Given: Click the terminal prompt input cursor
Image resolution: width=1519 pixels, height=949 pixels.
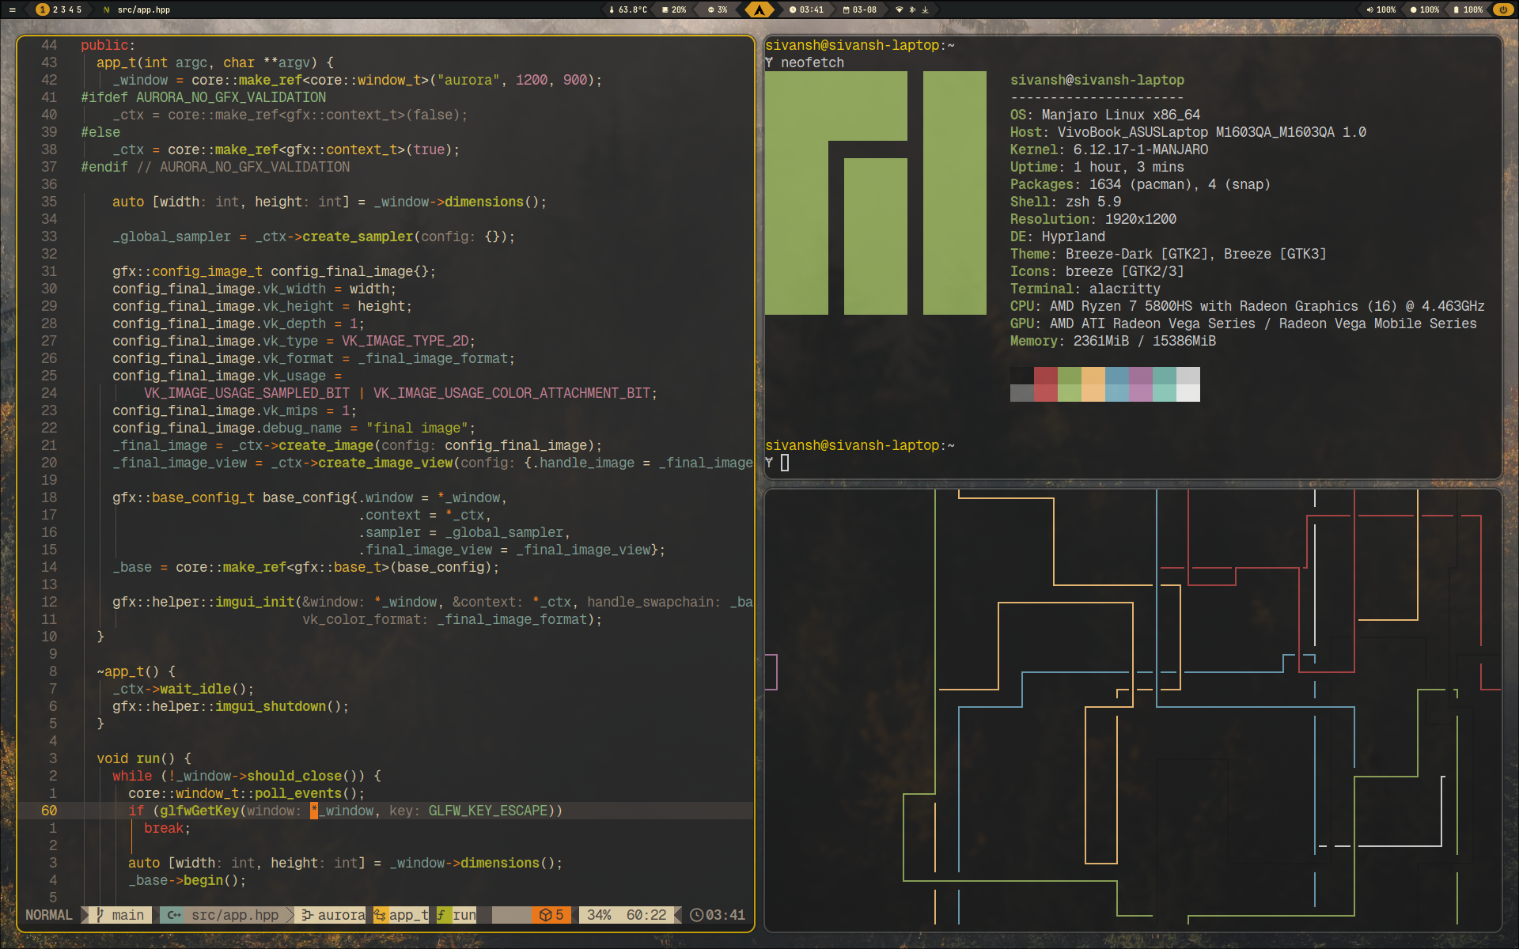Looking at the screenshot, I should click(x=785, y=462).
